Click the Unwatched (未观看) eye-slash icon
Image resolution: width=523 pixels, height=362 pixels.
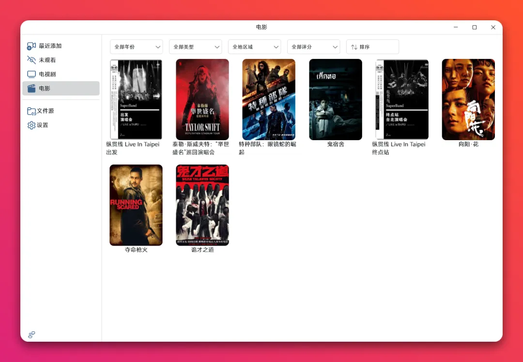(31, 60)
